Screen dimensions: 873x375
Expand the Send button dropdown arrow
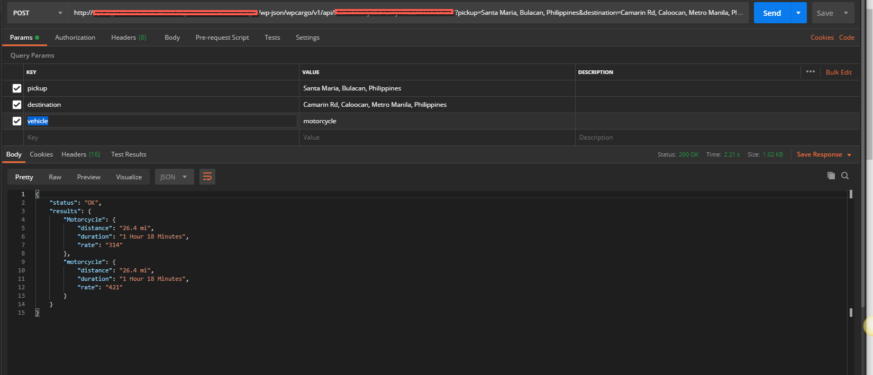(798, 13)
